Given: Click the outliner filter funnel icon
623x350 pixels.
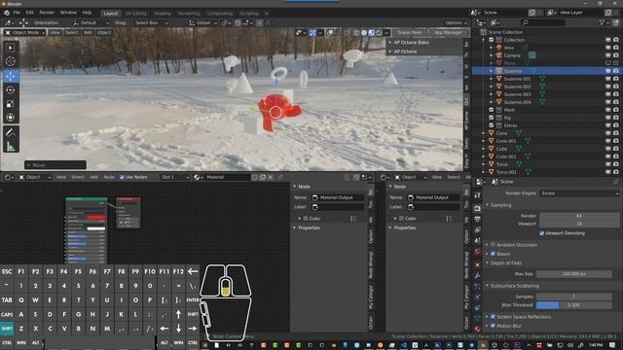Looking at the screenshot, I should [x=603, y=22].
